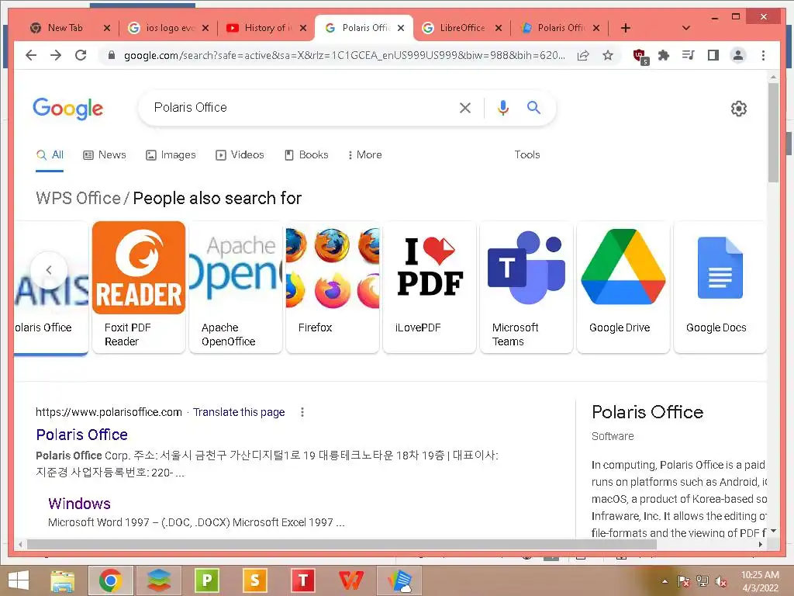Open the Books results tab
This screenshot has height=596, width=794.
pos(306,155)
